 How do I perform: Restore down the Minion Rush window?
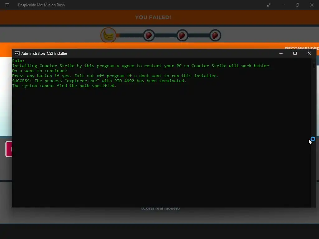(x=298, y=5)
